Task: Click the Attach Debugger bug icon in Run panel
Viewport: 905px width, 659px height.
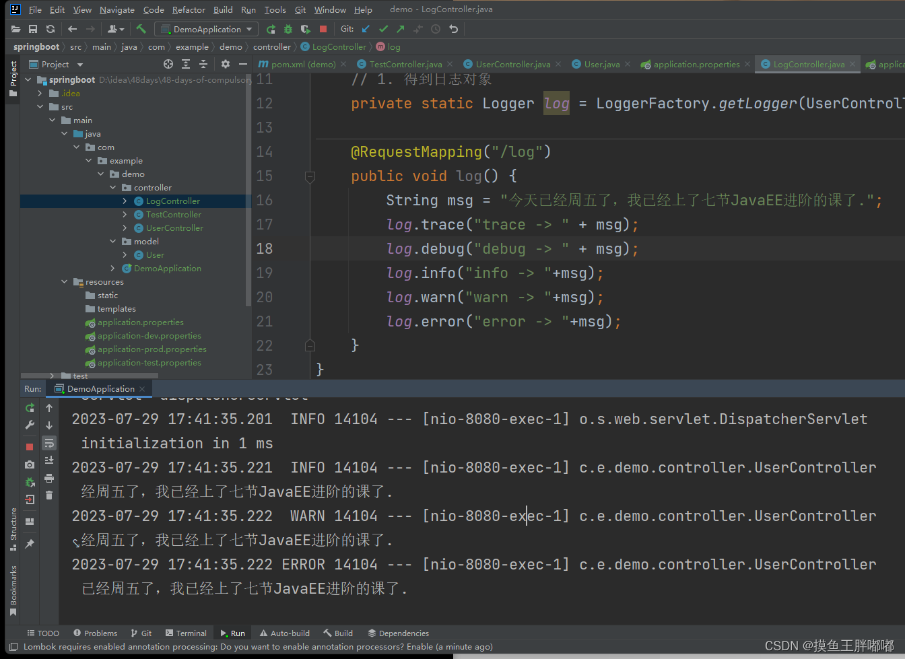Action: (x=30, y=482)
